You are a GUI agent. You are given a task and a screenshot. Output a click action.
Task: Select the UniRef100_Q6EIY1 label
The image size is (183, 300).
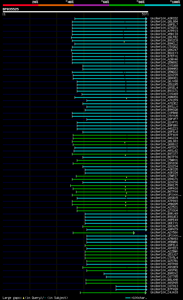point(164,223)
